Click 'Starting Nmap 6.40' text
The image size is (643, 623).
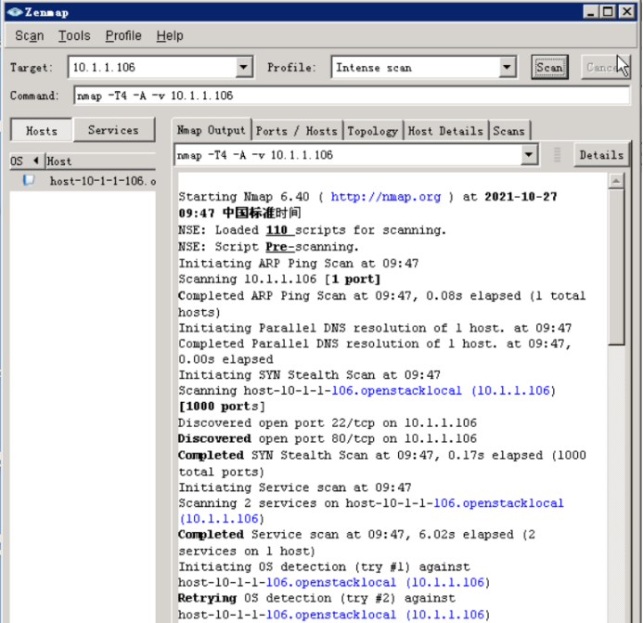click(244, 197)
